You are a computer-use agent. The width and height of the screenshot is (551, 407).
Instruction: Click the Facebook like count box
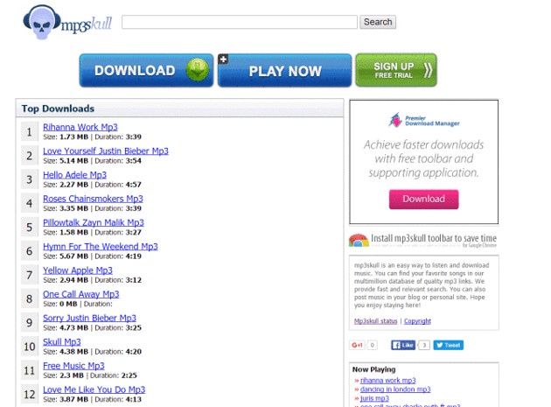point(424,345)
